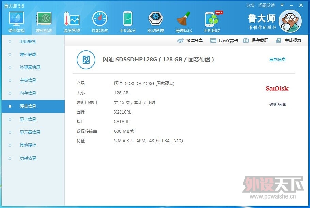310x208 pixels.
Task: Select 显卡信息 in sidebar
Action: click(33, 119)
